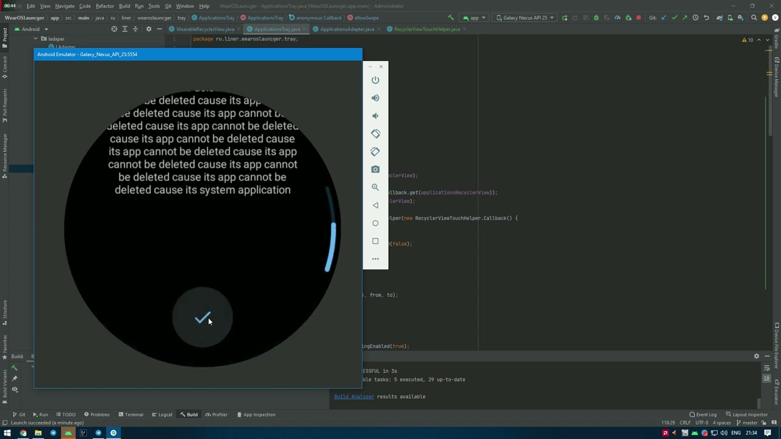Click the red Stop button

click(638, 18)
